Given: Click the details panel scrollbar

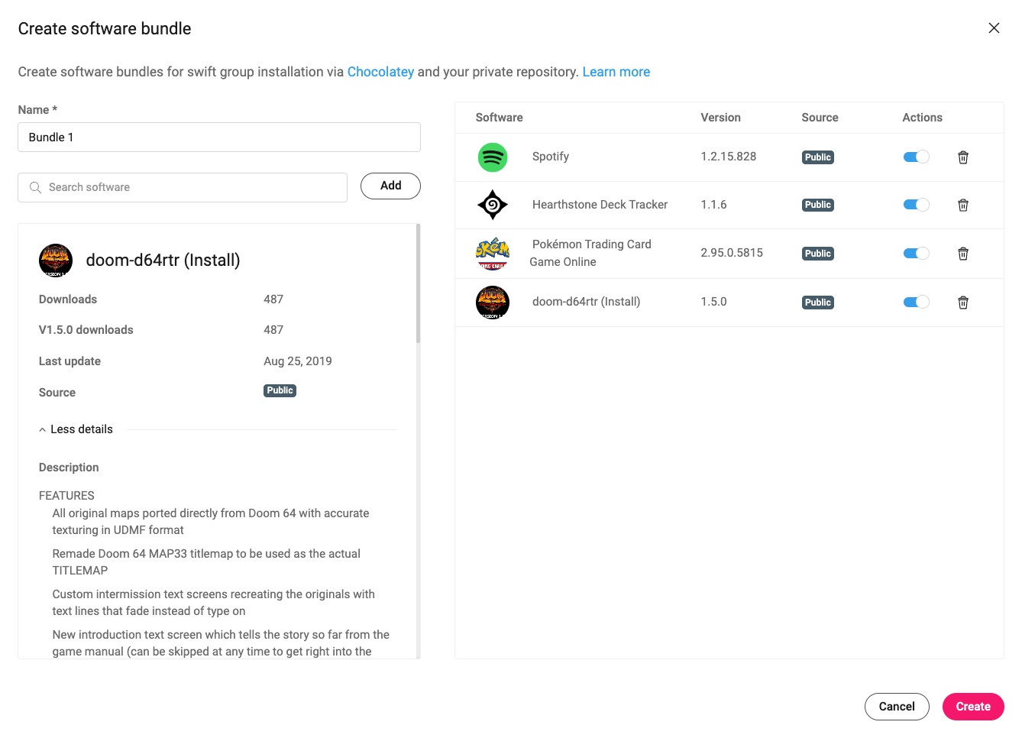Looking at the screenshot, I should pyautogui.click(x=418, y=283).
